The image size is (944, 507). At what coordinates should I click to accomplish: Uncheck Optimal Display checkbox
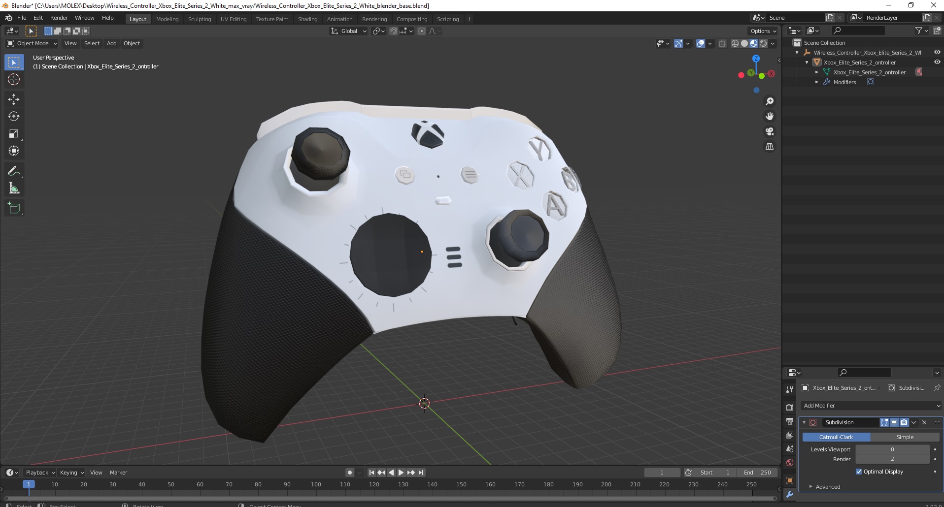[859, 472]
